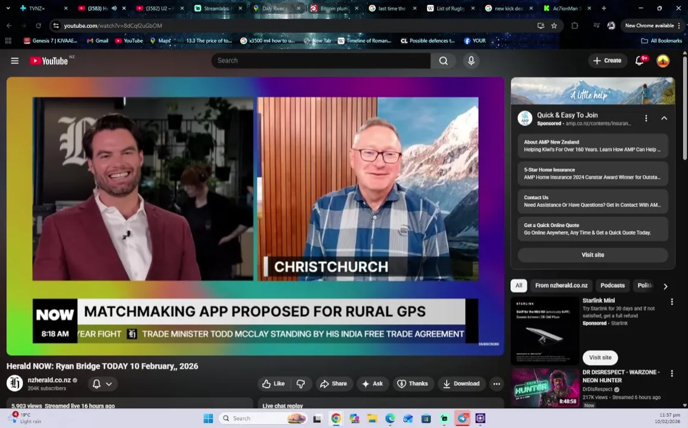Open Get a Quick Online Quote link
688x428 pixels.
click(x=592, y=229)
